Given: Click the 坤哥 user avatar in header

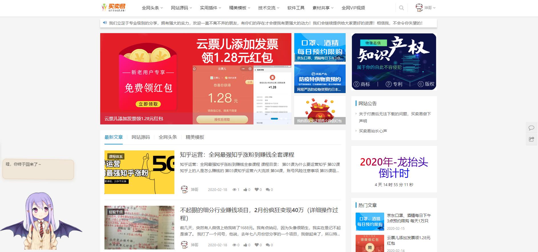Looking at the screenshot, I should click(419, 8).
